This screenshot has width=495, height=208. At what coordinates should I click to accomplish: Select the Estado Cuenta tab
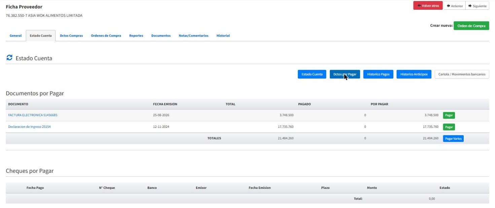coord(41,36)
